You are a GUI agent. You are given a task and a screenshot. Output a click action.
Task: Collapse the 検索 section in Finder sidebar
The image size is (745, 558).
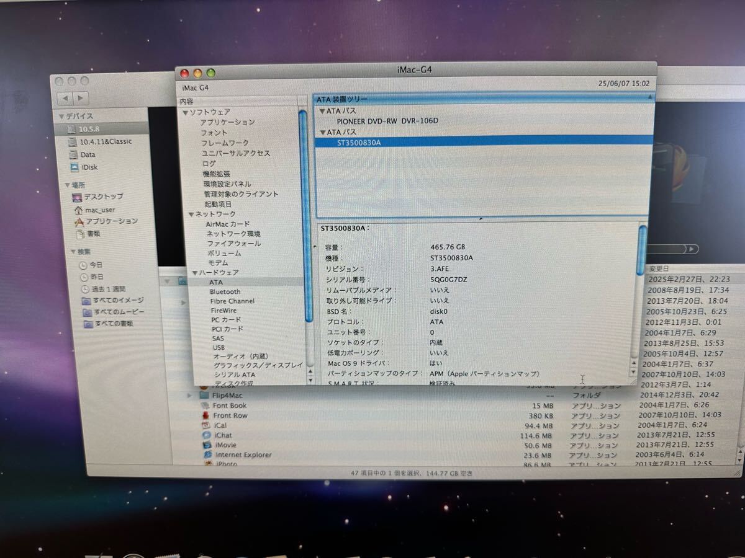tap(73, 252)
